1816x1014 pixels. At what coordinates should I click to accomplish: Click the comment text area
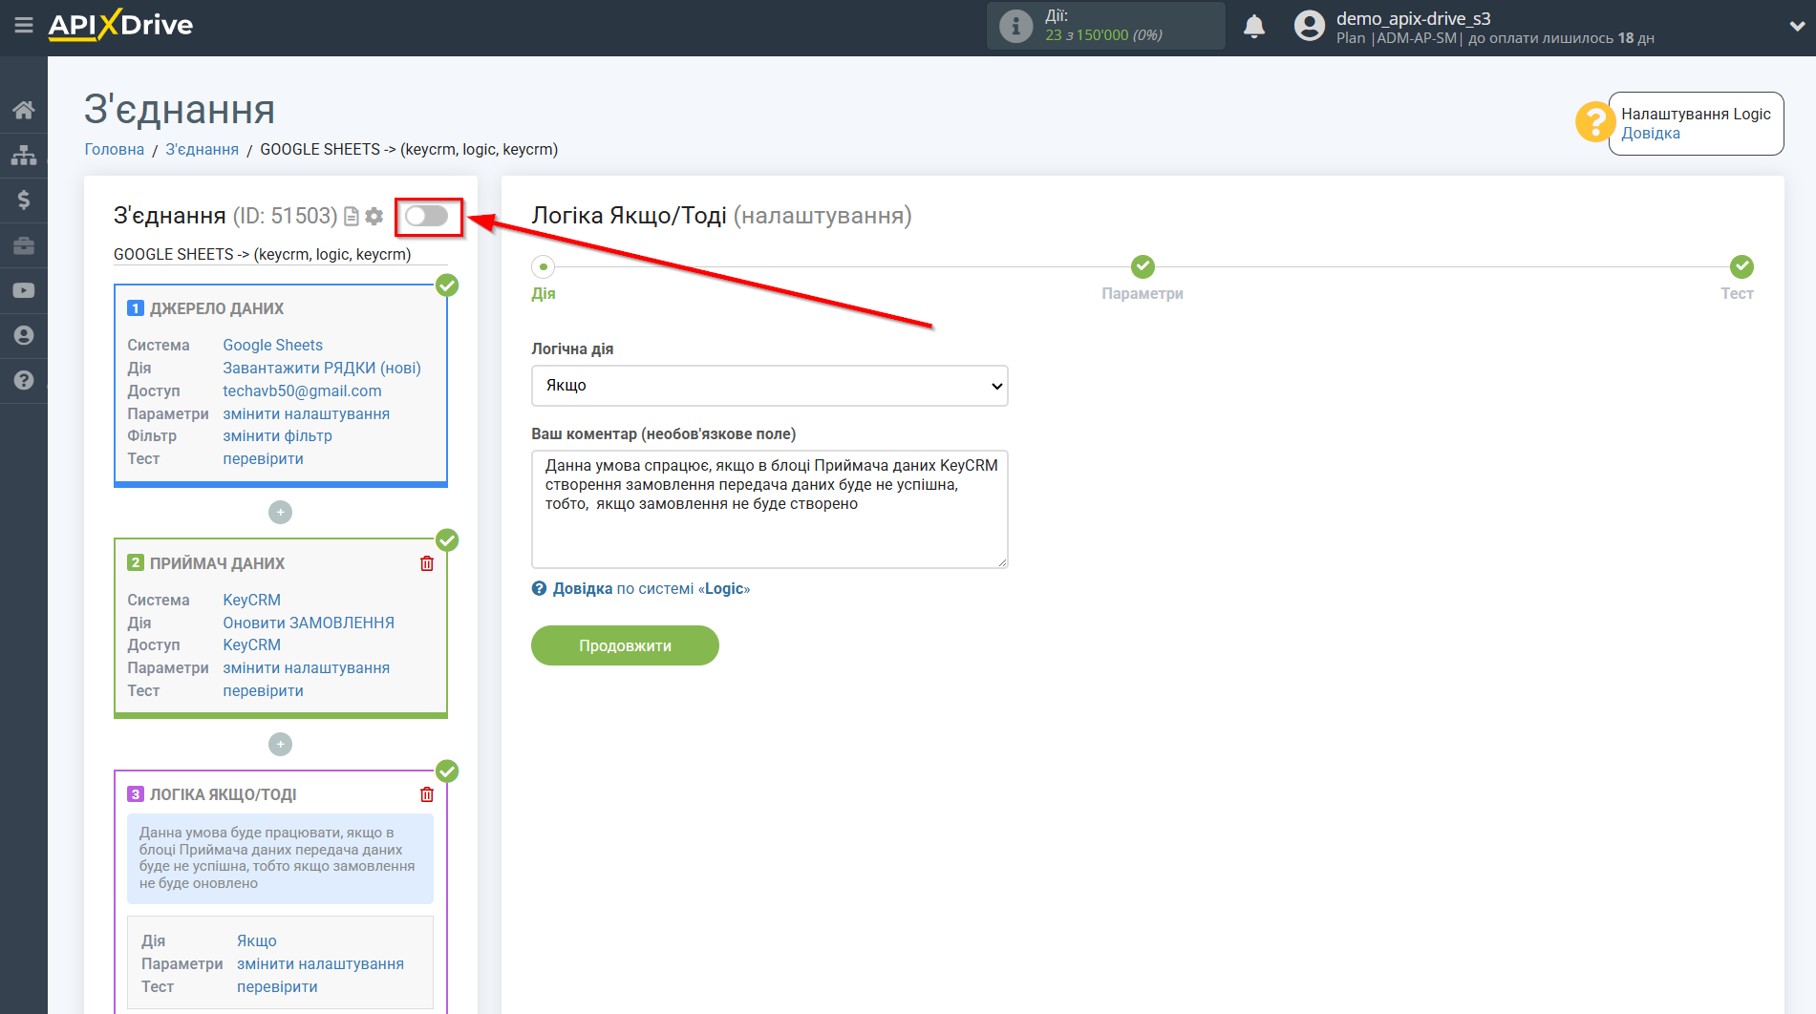pyautogui.click(x=769, y=509)
